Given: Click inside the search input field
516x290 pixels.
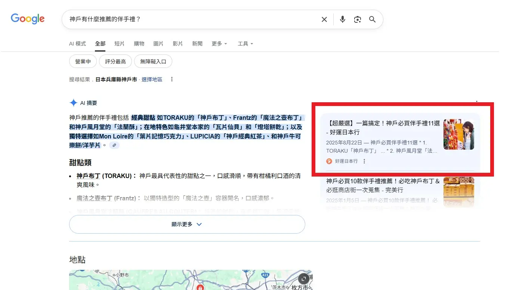Looking at the screenshot, I should 187,19.
